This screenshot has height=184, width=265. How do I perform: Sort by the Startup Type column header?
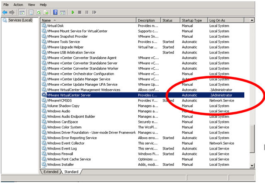pos(194,20)
